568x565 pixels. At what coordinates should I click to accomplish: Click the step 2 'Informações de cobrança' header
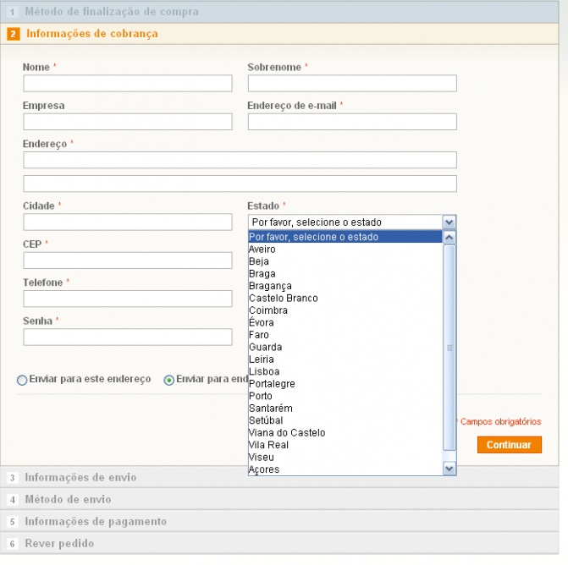tap(91, 34)
